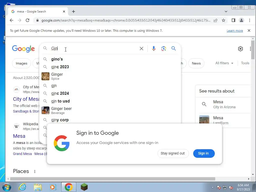Screen dimensions: 256x192
Task: Click the Google logo
Action: (x=23, y=49)
